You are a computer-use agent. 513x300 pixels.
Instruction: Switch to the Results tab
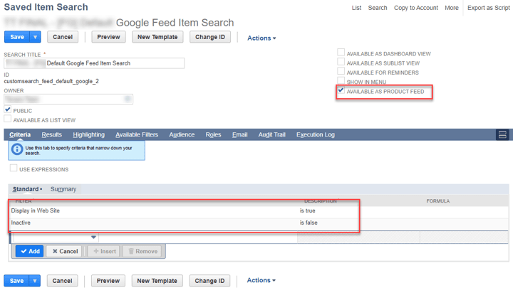(x=52, y=135)
